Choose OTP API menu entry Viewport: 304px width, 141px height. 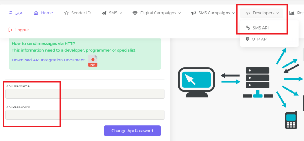259,39
